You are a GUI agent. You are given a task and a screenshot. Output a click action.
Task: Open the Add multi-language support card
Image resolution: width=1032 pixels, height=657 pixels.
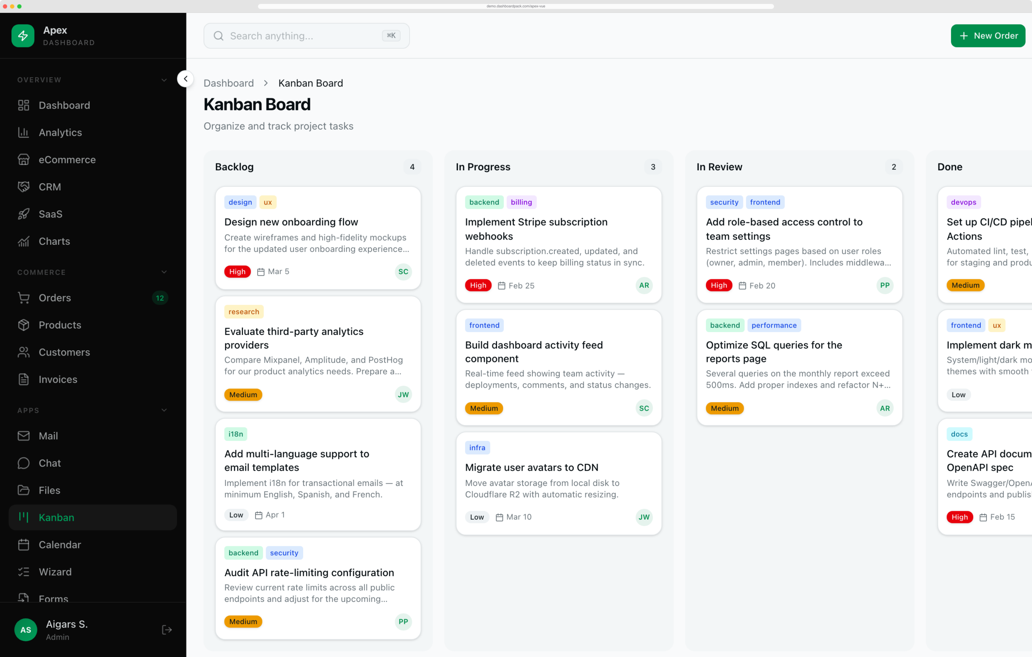[x=318, y=475]
